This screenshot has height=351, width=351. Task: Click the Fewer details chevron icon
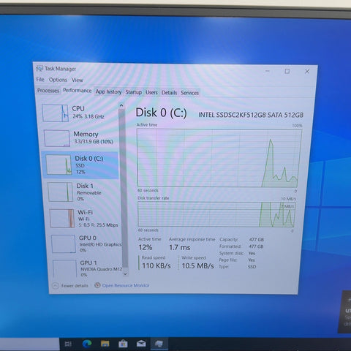(x=56, y=285)
